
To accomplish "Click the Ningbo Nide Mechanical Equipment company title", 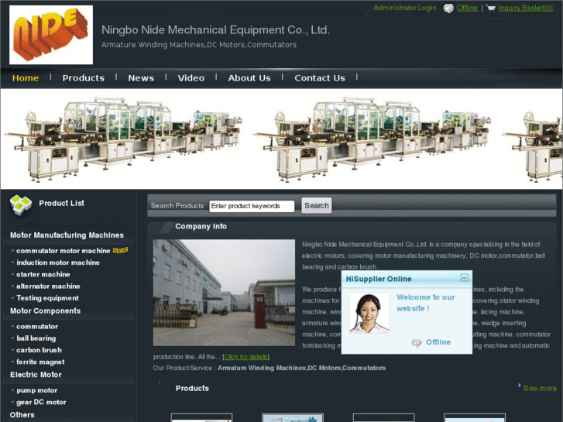I will (x=215, y=29).
